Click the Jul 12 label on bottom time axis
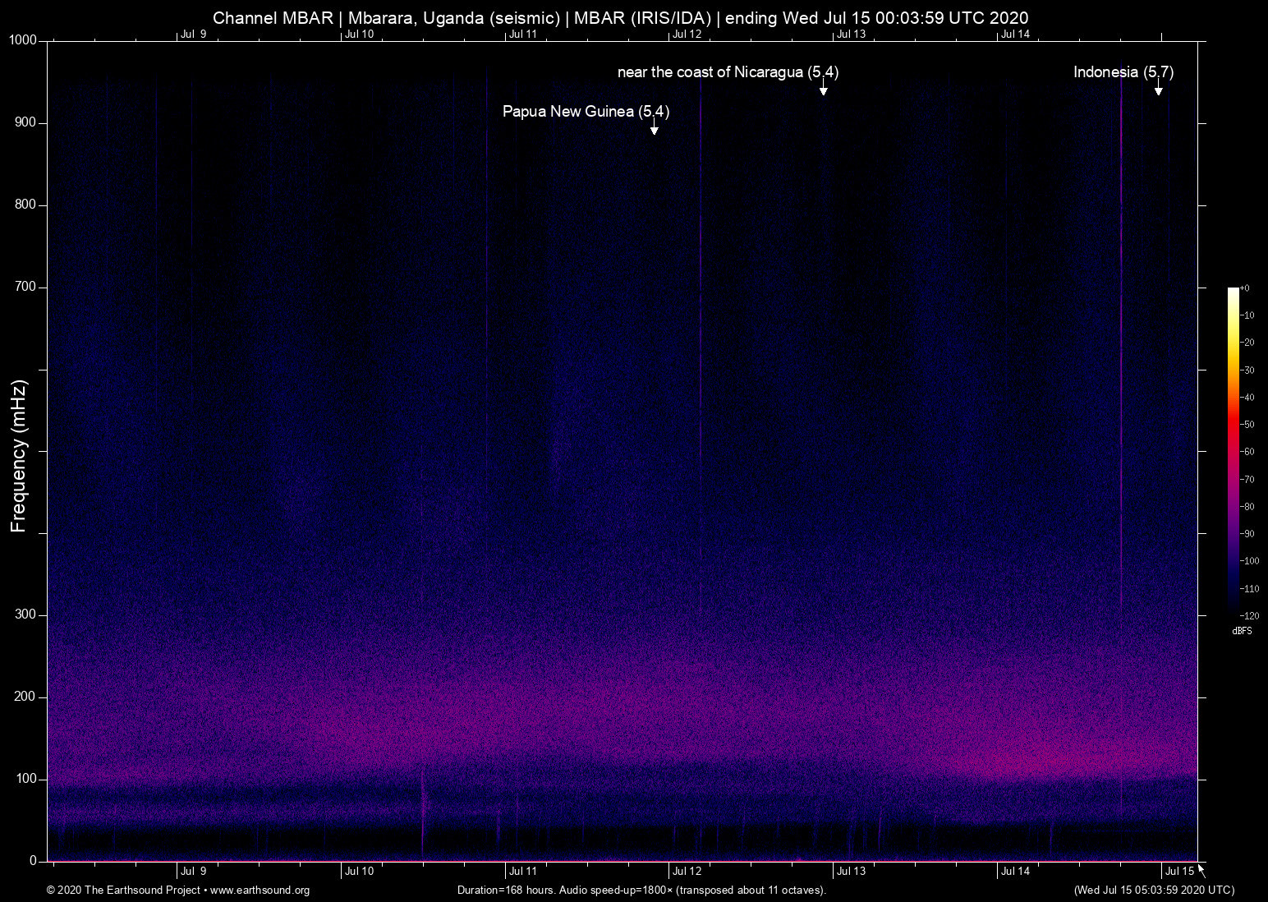The image size is (1268, 902). coord(687,872)
